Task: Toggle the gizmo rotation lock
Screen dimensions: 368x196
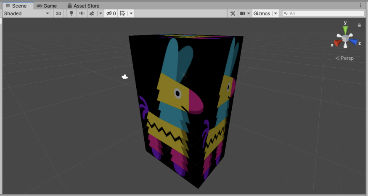Action: 359,25
